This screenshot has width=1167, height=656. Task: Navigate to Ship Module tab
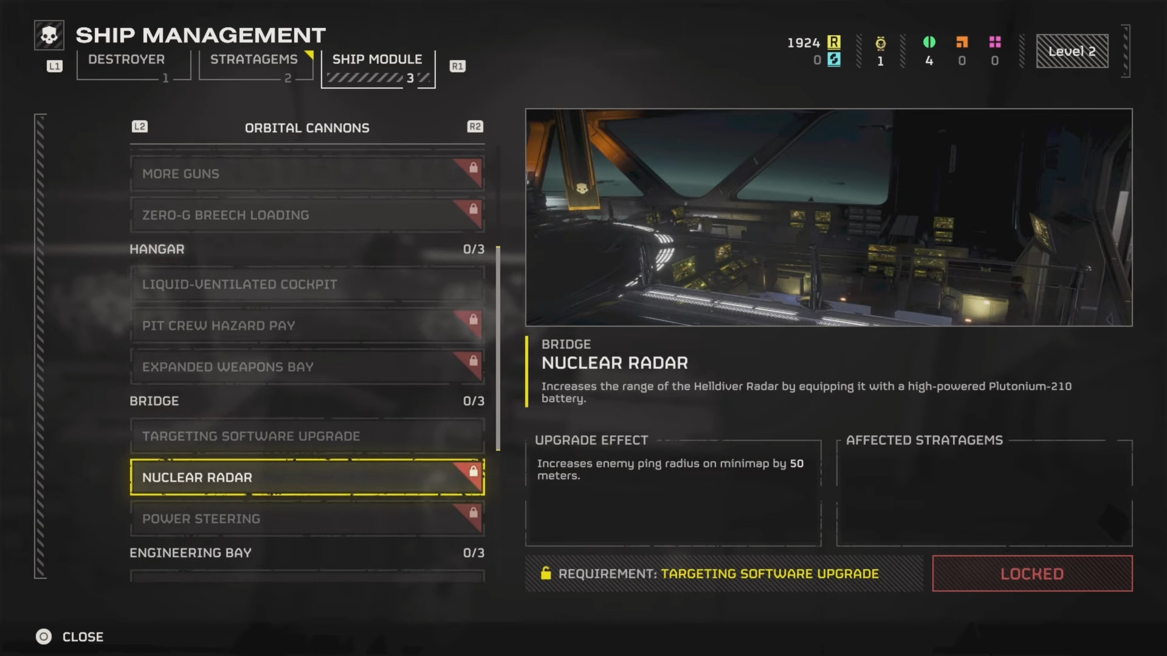tap(377, 66)
